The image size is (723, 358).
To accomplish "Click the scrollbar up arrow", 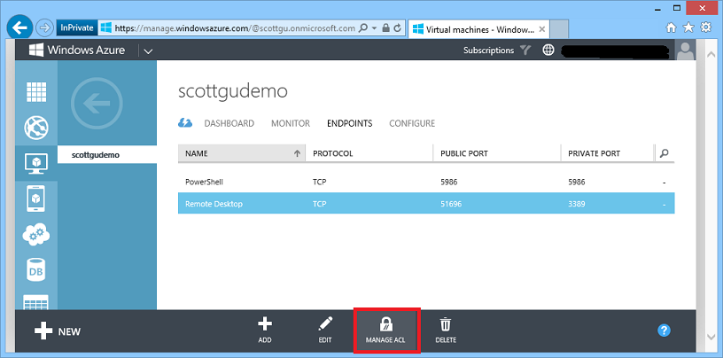I will [710, 54].
